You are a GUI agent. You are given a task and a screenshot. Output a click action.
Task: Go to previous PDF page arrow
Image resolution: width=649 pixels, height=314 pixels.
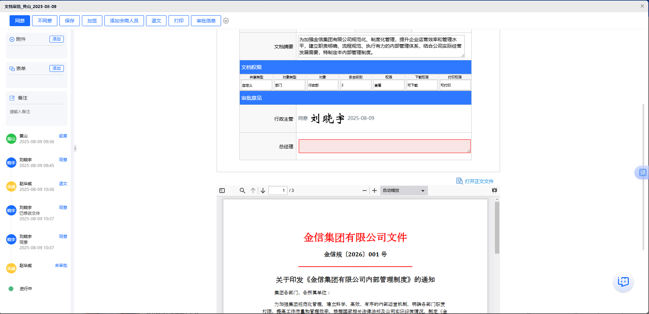pyautogui.click(x=253, y=191)
